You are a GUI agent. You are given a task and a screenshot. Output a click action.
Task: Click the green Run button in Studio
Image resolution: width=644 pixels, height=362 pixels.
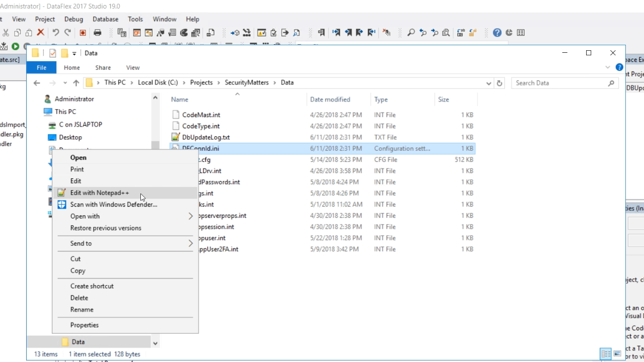(x=16, y=46)
